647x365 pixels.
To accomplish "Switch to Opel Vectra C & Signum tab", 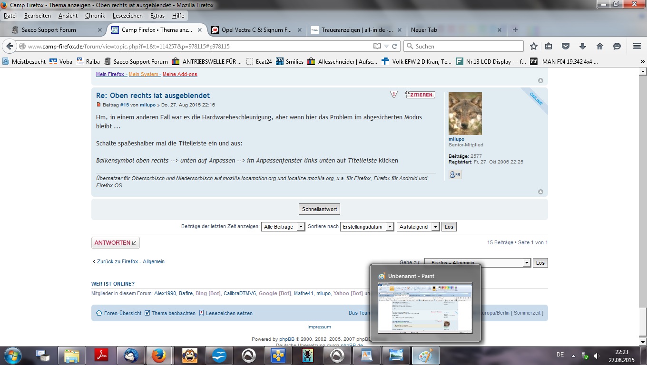I will [256, 29].
